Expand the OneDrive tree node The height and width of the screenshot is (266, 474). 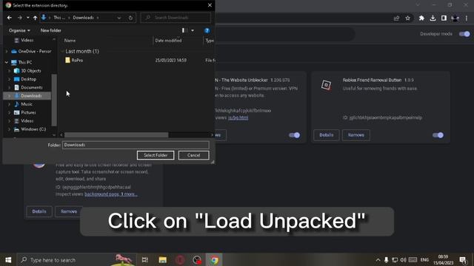7,51
